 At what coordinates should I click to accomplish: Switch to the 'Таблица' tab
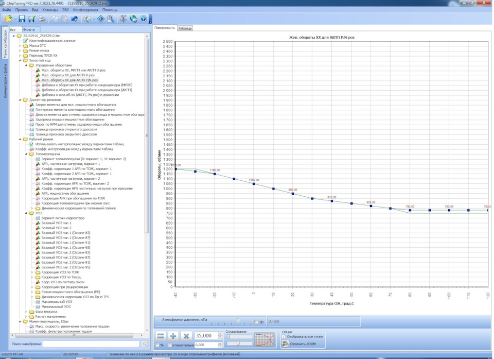pos(185,28)
